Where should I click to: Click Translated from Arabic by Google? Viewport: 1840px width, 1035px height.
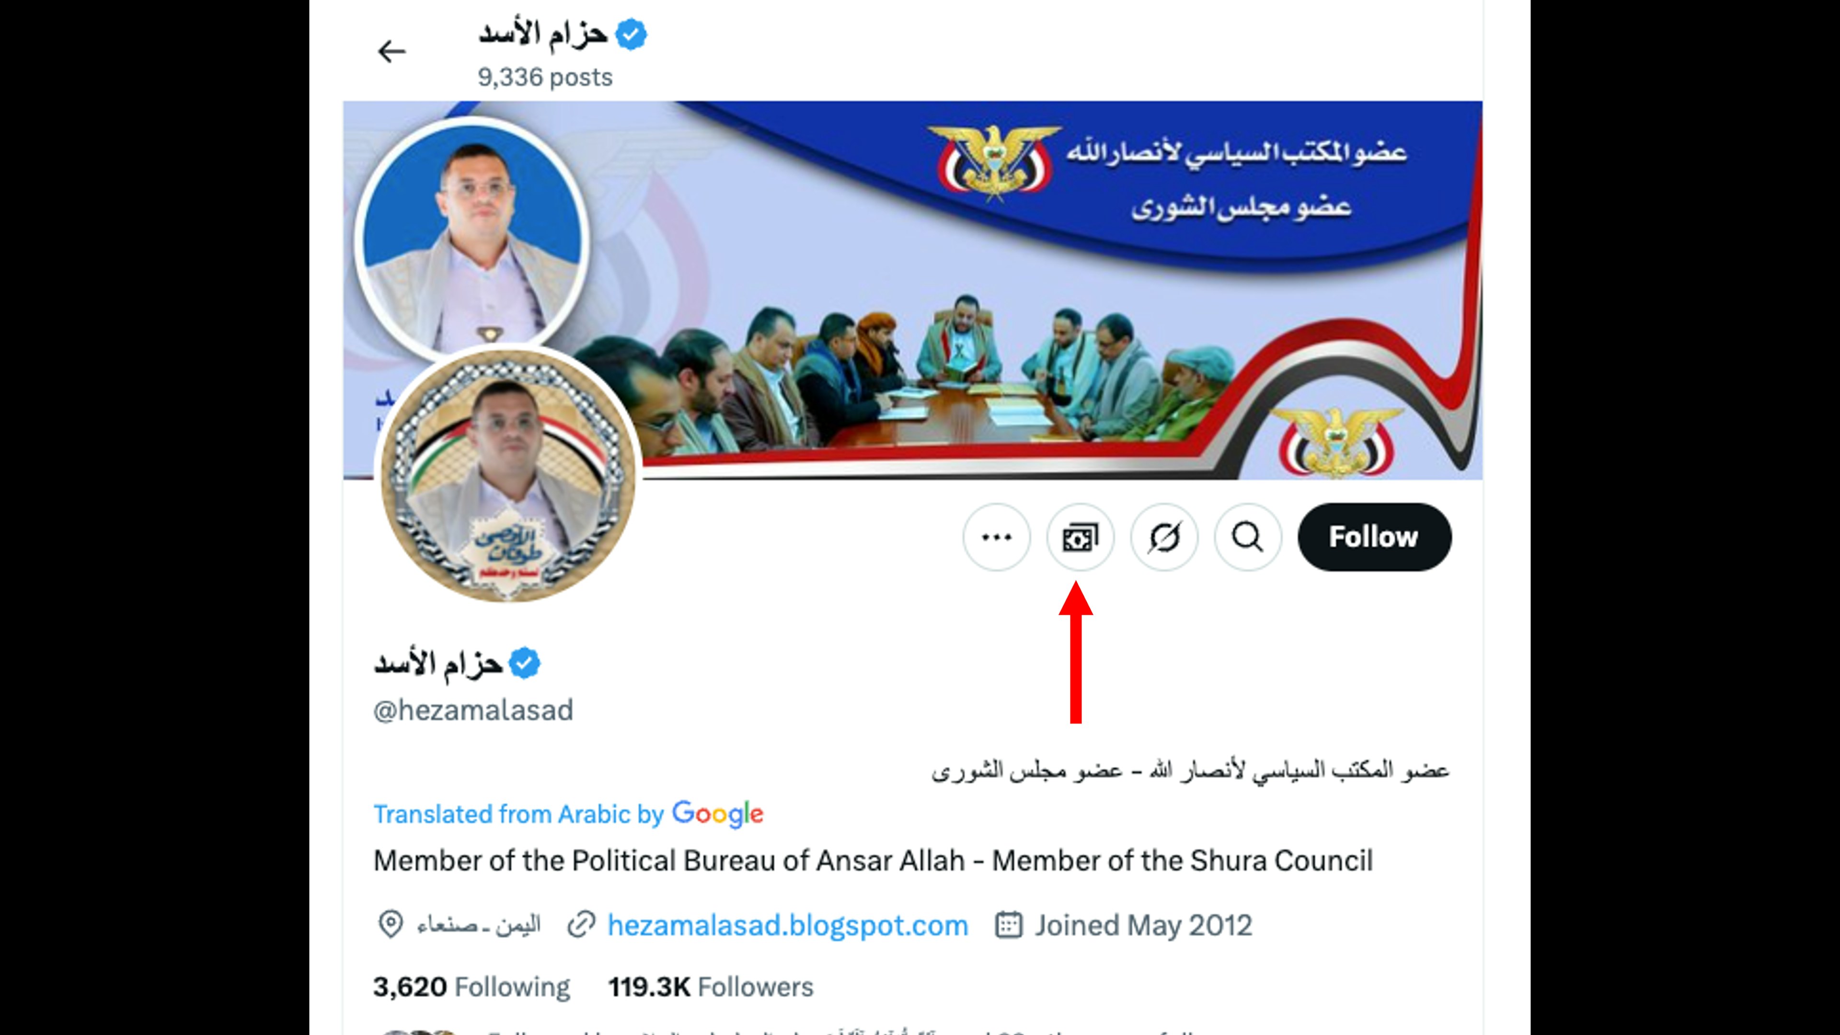click(x=569, y=814)
